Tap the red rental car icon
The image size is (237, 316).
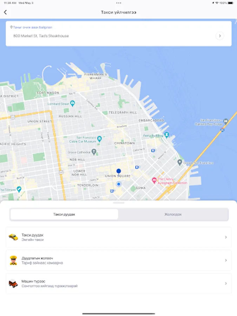[x=13, y=283]
